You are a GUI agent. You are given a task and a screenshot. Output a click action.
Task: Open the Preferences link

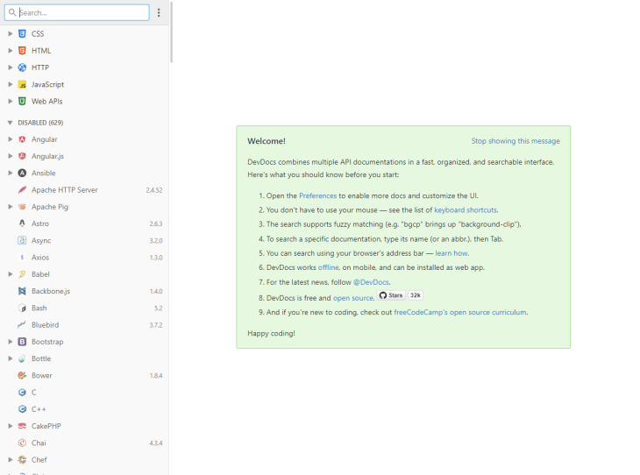click(317, 196)
